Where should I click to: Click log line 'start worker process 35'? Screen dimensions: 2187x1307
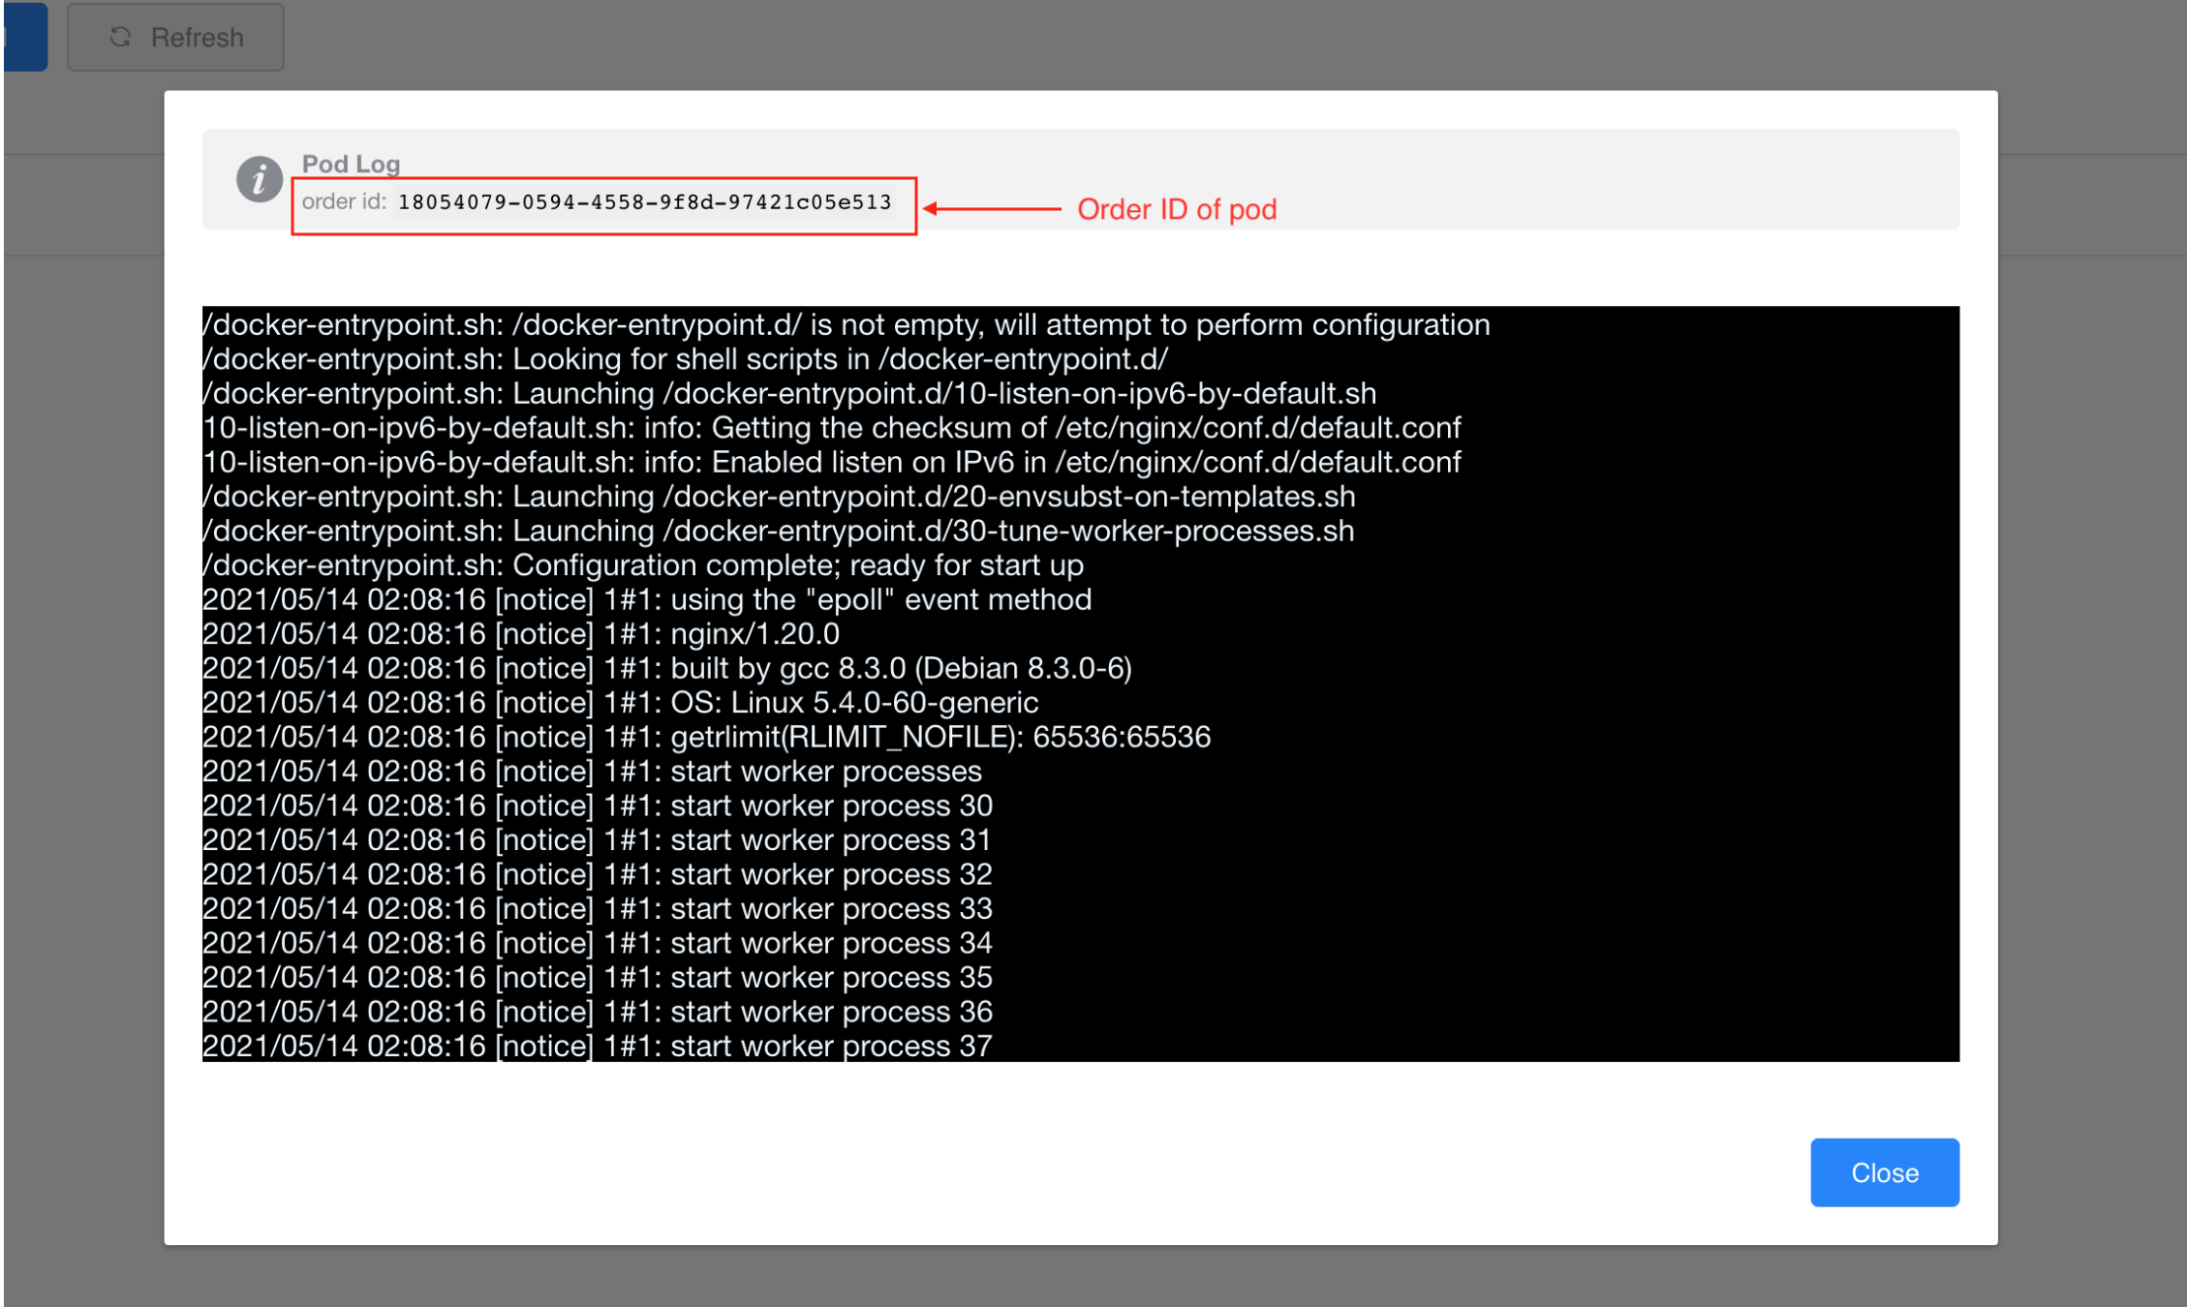(x=598, y=977)
